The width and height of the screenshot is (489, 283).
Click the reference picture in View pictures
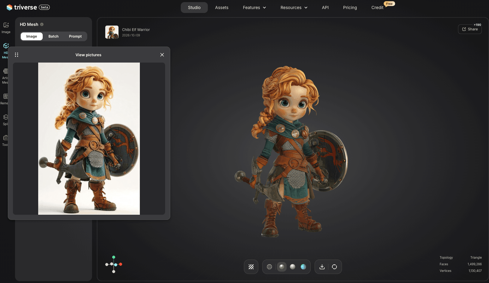coord(89,139)
